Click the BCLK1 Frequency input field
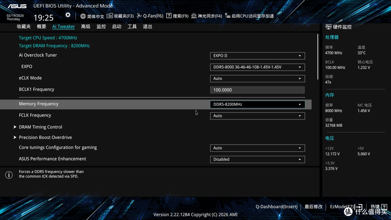The image size is (391, 220). [257, 90]
